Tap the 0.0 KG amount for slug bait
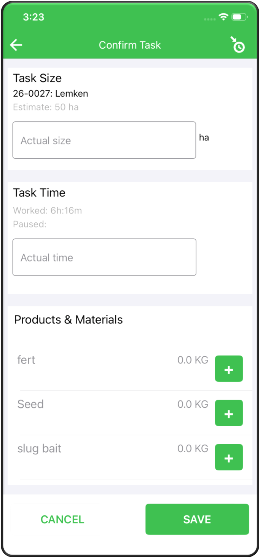 pos(193,449)
